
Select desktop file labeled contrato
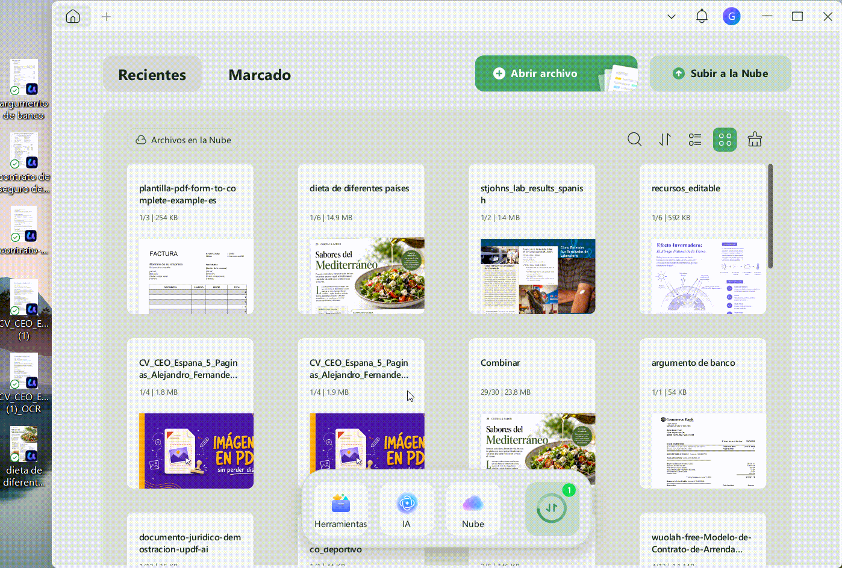tap(24, 230)
